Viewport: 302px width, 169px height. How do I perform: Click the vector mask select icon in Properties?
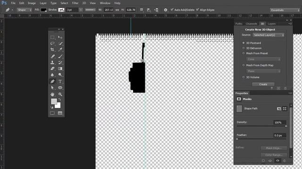click(285, 108)
